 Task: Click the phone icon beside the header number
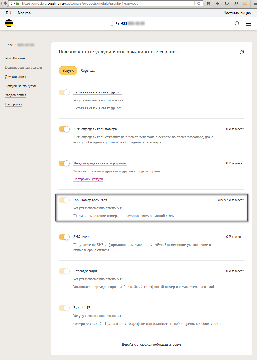[x=112, y=23]
